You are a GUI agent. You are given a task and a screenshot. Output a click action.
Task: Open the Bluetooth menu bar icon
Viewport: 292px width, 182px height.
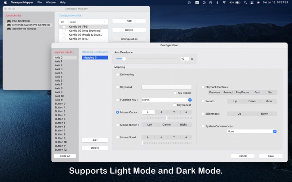click(x=217, y=3)
